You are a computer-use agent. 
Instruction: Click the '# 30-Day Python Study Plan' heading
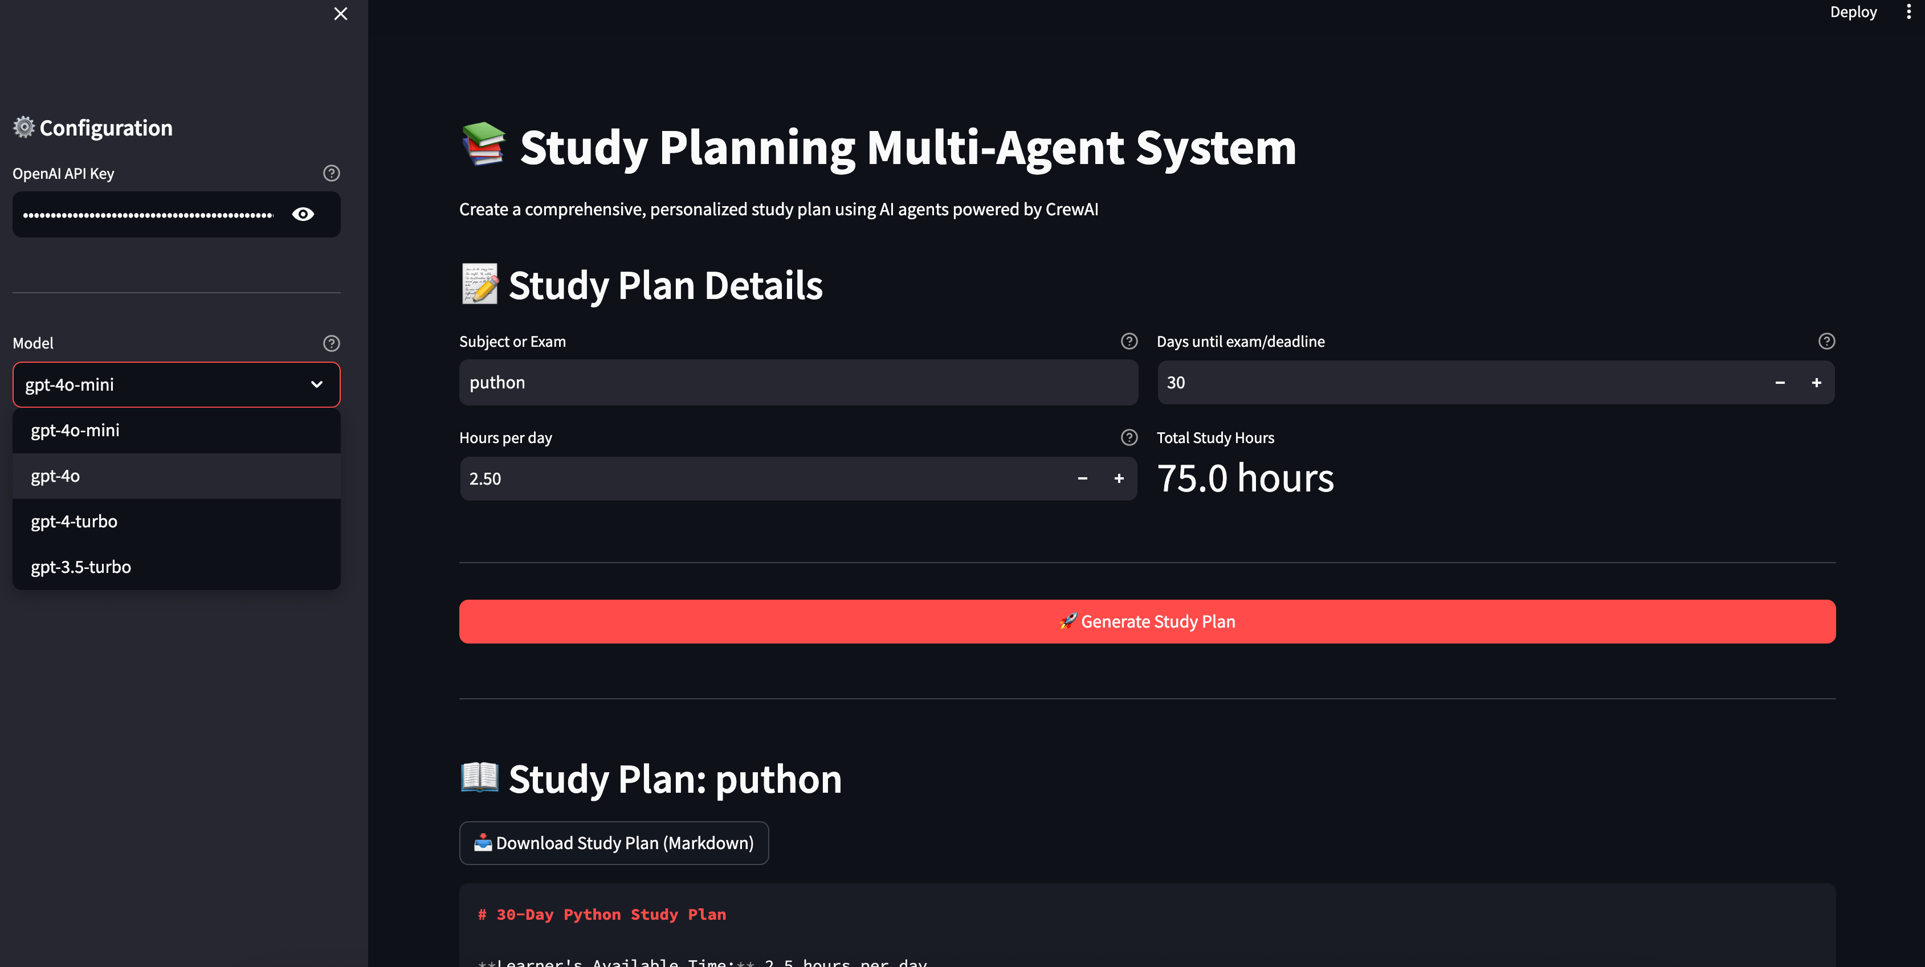click(602, 914)
